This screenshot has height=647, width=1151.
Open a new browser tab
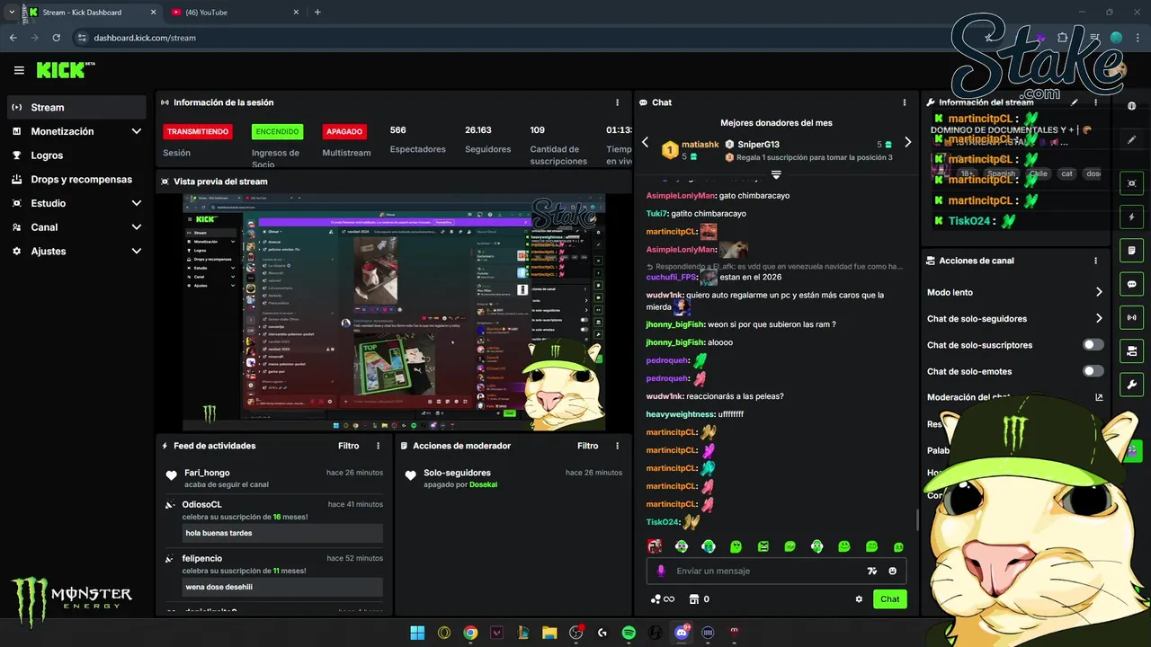[317, 13]
